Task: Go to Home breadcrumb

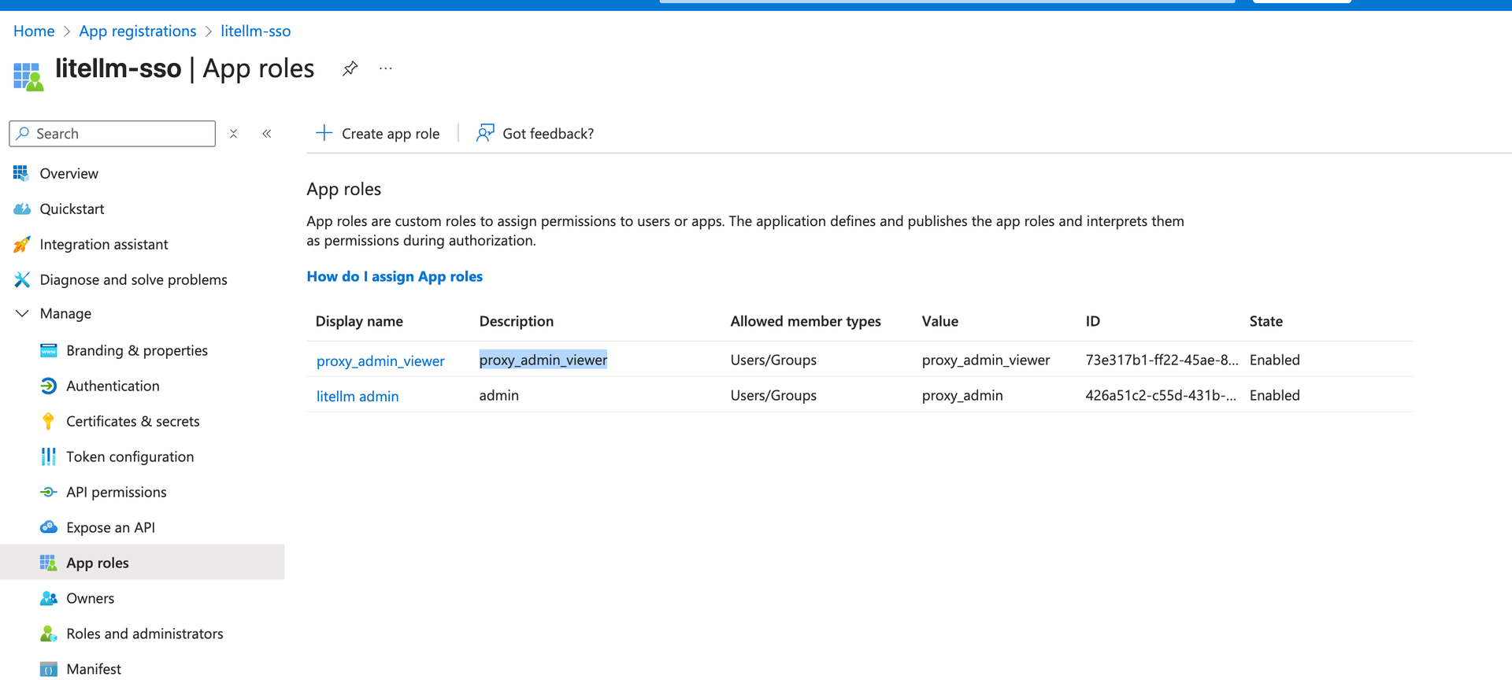Action: click(34, 31)
